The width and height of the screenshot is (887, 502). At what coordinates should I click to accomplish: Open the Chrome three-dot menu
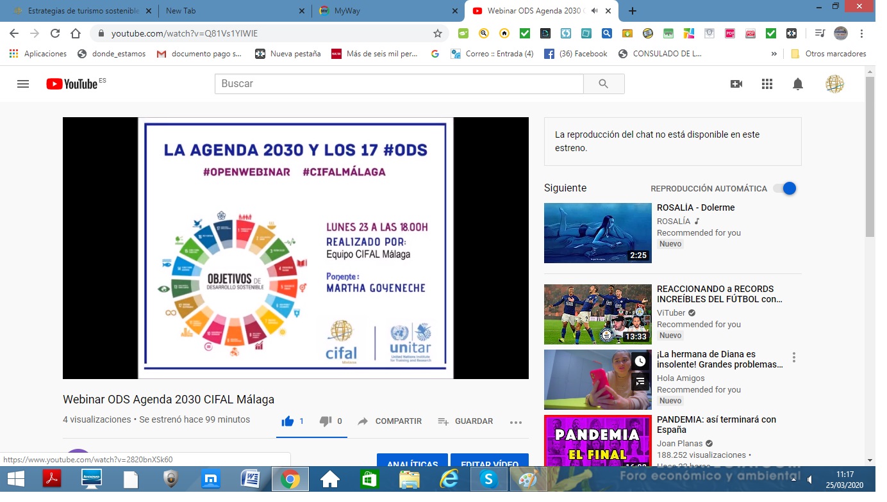(861, 33)
